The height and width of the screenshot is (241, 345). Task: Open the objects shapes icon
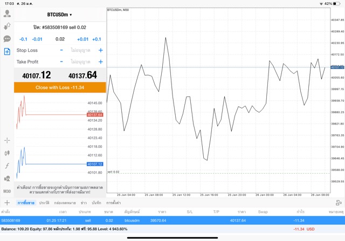pos(7,178)
